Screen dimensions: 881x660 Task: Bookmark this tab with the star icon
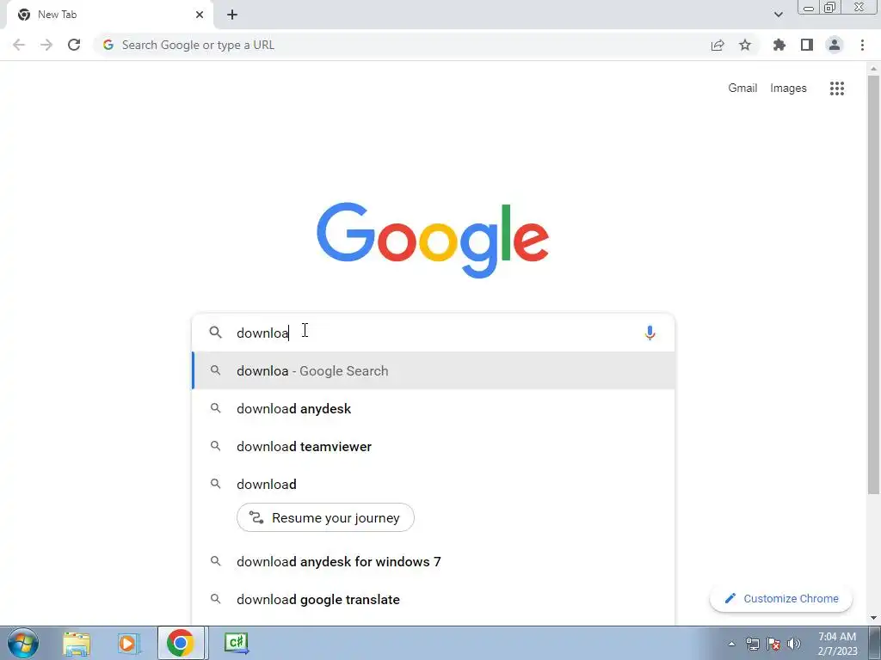pos(745,45)
